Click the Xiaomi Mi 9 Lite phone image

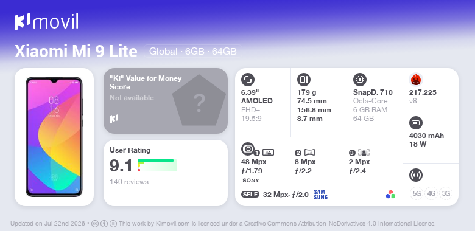pyautogui.click(x=54, y=137)
